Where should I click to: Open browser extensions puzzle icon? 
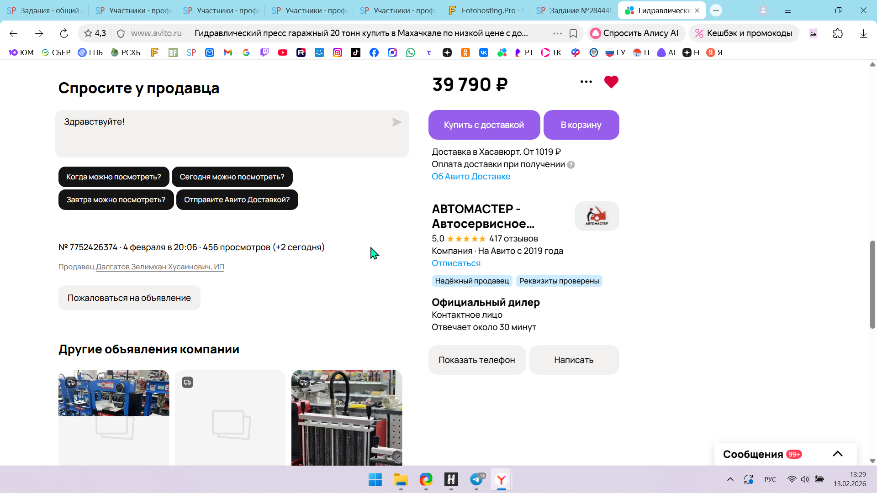coord(838,33)
